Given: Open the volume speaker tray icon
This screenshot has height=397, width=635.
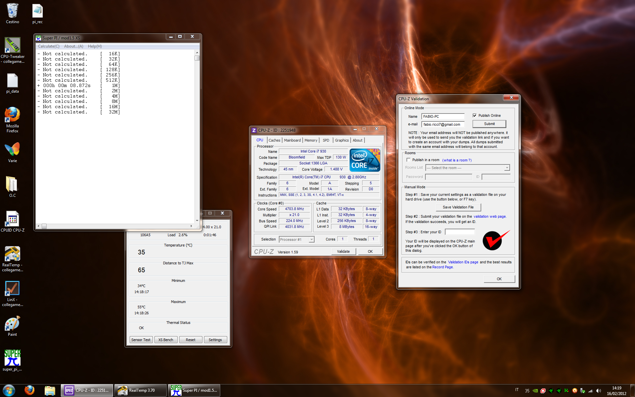Looking at the screenshot, I should coord(598,391).
